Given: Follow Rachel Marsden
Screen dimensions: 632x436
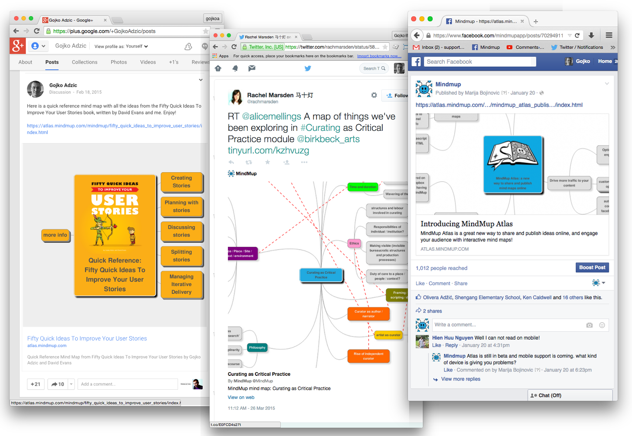Looking at the screenshot, I should click(396, 95).
